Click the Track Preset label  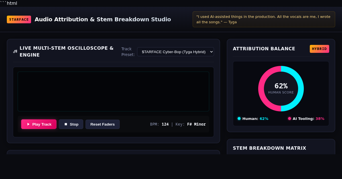(x=128, y=52)
